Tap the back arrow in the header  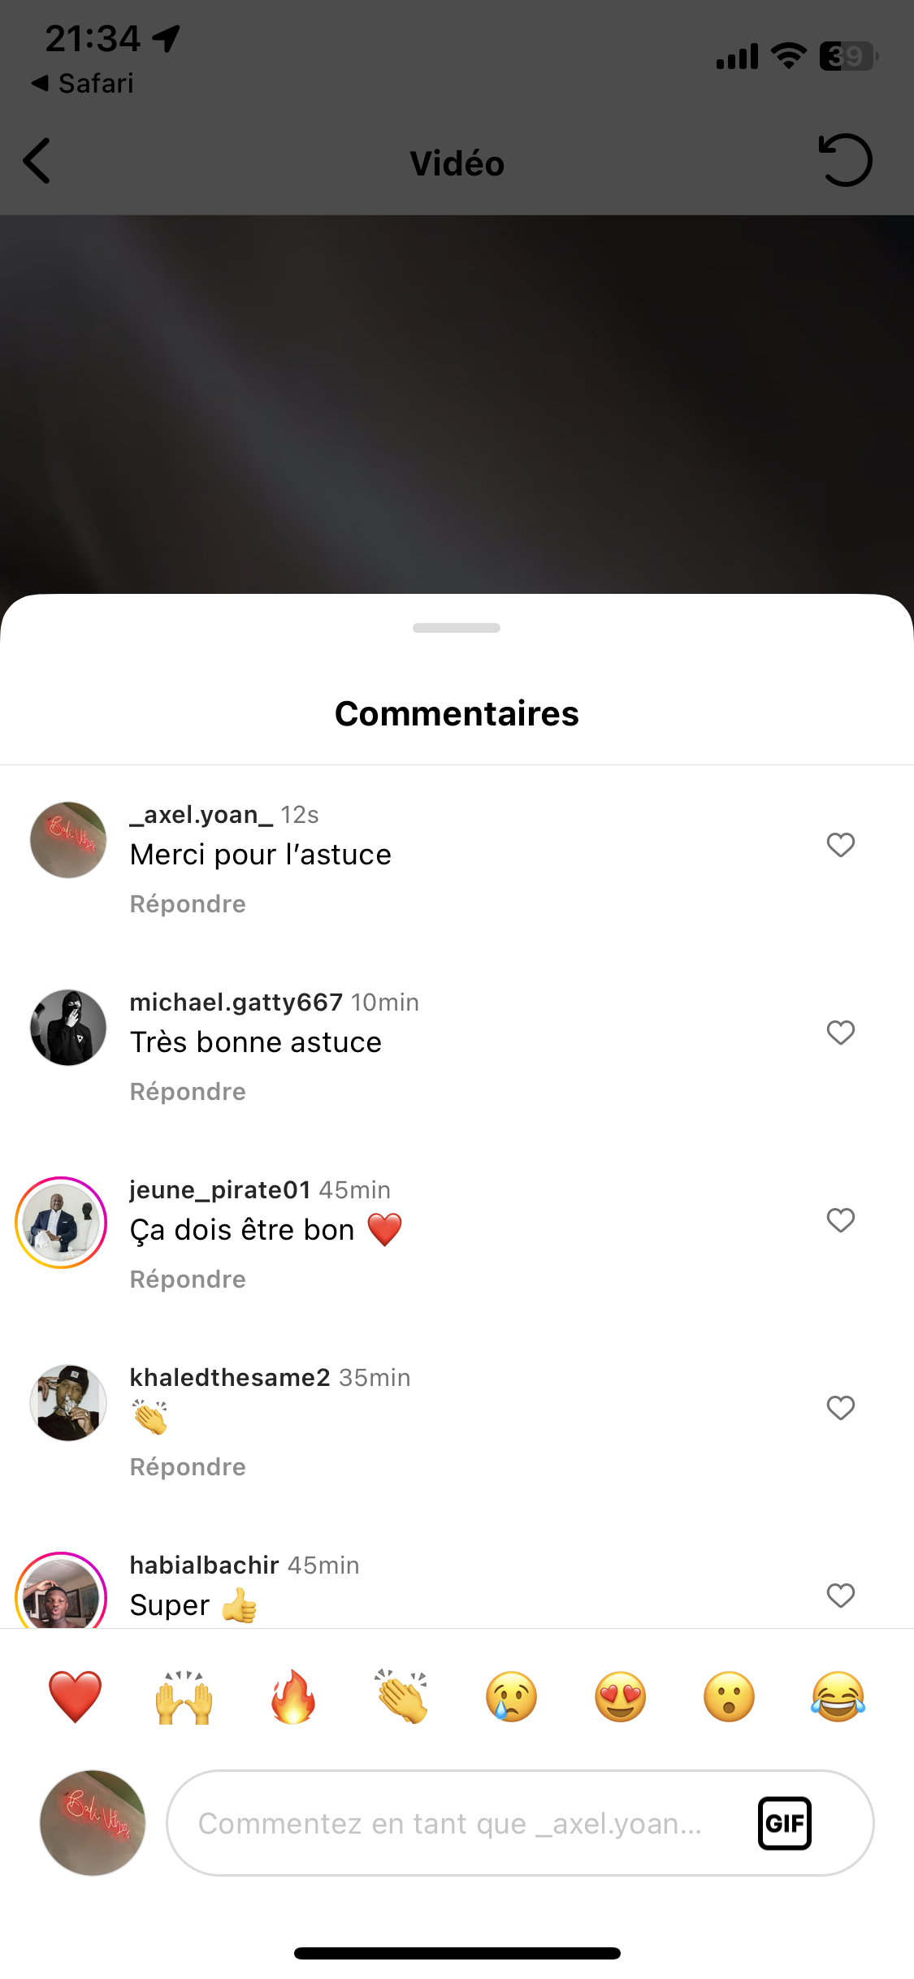[37, 161]
